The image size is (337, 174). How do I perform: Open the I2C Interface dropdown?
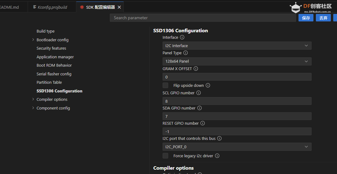237,46
